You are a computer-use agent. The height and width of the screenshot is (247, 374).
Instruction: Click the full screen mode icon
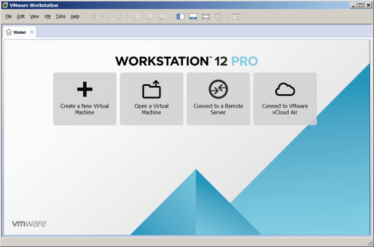click(x=206, y=16)
